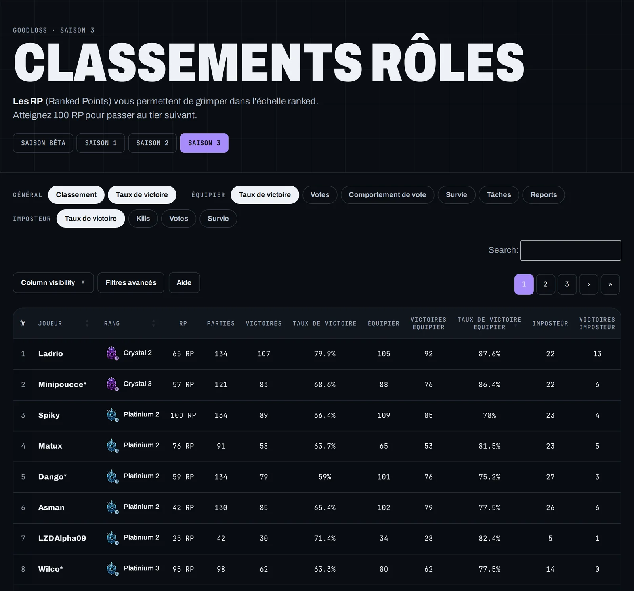The image size is (634, 591).
Task: Click LZDAlpha09's Platinium 2 rank badge icon
Action: point(113,538)
